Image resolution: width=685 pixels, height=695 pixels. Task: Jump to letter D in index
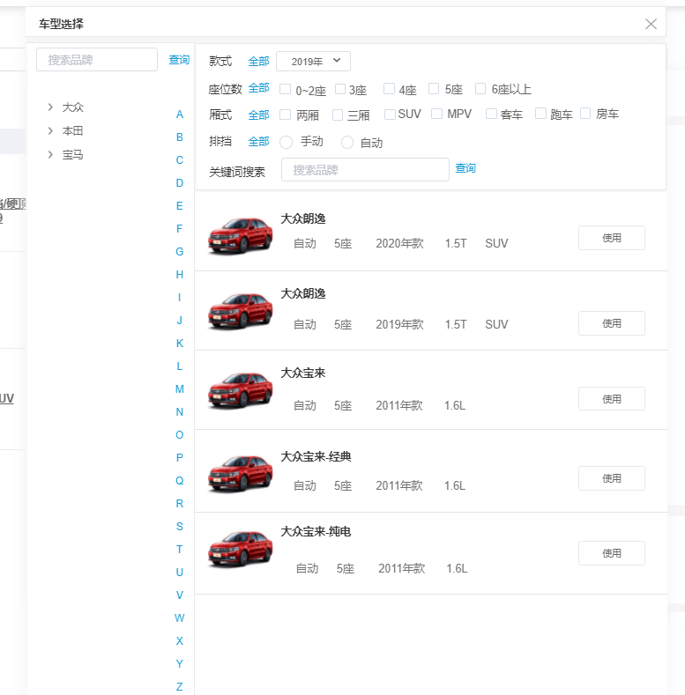point(179,183)
